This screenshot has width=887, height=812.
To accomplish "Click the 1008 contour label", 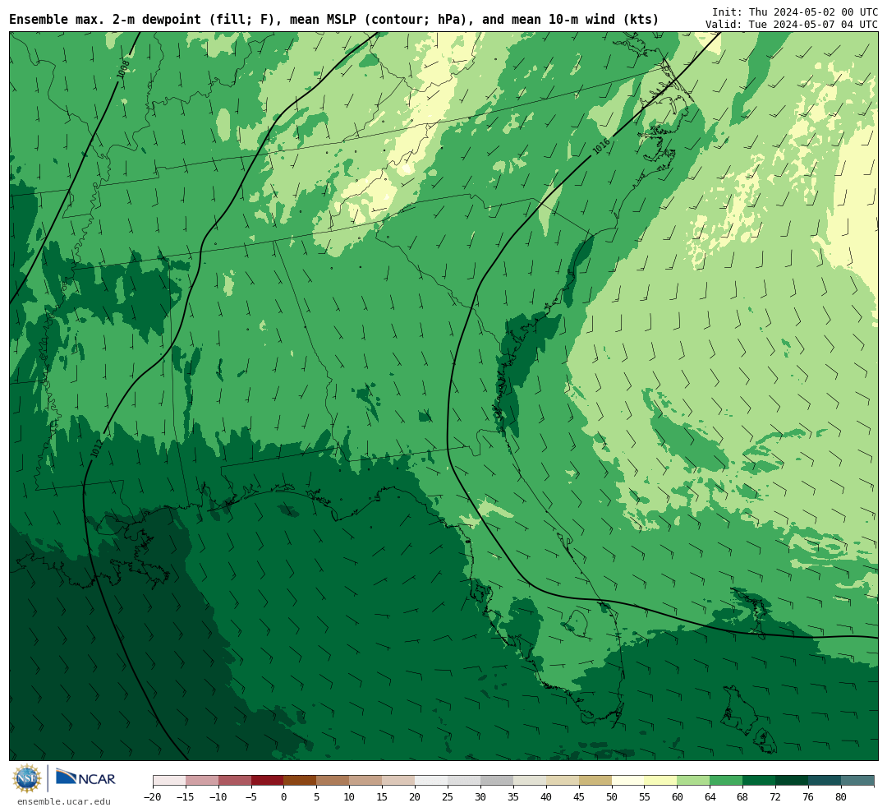I will [x=123, y=70].
